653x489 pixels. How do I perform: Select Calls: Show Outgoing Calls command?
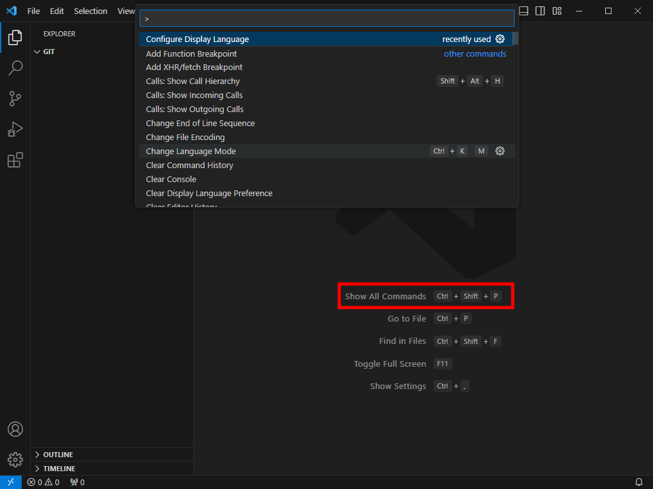tap(327, 110)
